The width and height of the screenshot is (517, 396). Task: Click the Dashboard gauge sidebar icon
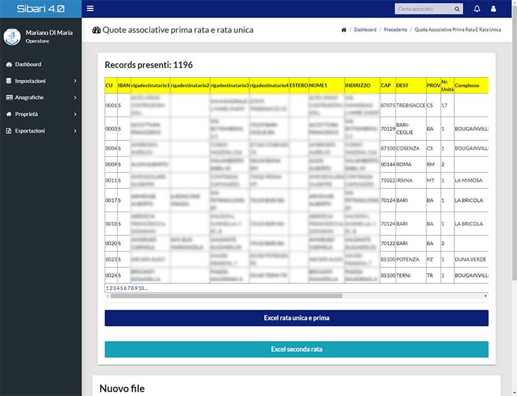click(9, 64)
